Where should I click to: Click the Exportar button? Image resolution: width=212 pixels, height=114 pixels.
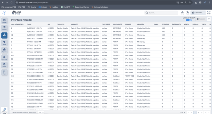coord(201,19)
